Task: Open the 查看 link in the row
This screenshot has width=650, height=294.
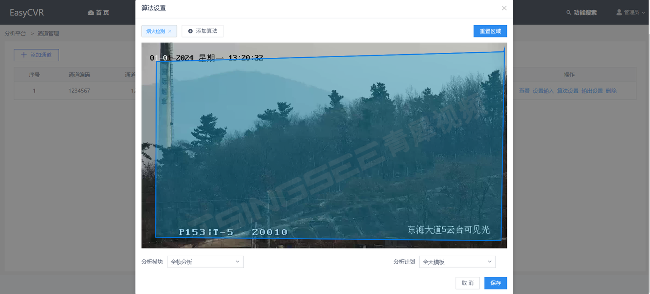Action: click(524, 91)
